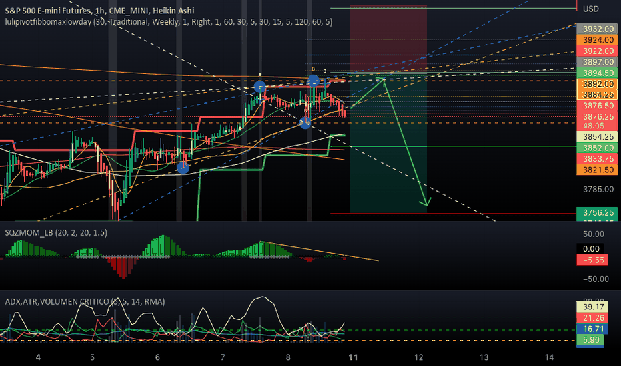The image size is (621, 366).
Task: Click the 3876.25 current price label
Action: (x=597, y=116)
